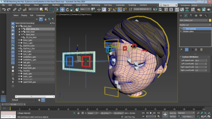The height and width of the screenshot is (119, 212).
Task: Open the Modify command panel tab
Action: [x=186, y=16]
